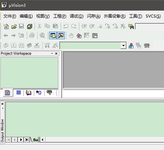Click the enable/disable breakpoint icon
The image size is (164, 150).
[87, 35]
